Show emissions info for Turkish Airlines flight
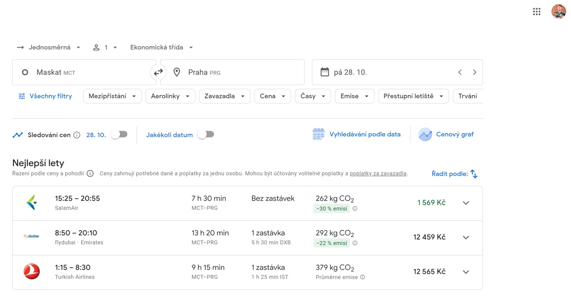This screenshot has width=571, height=297. (363, 277)
